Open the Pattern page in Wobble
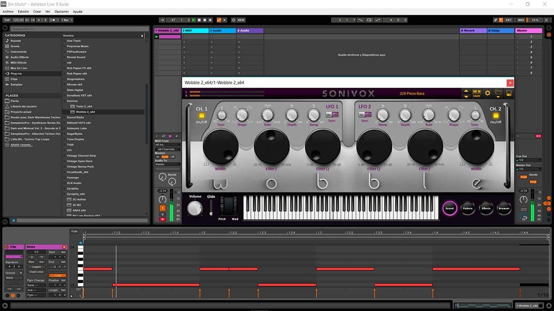 pyautogui.click(x=468, y=208)
